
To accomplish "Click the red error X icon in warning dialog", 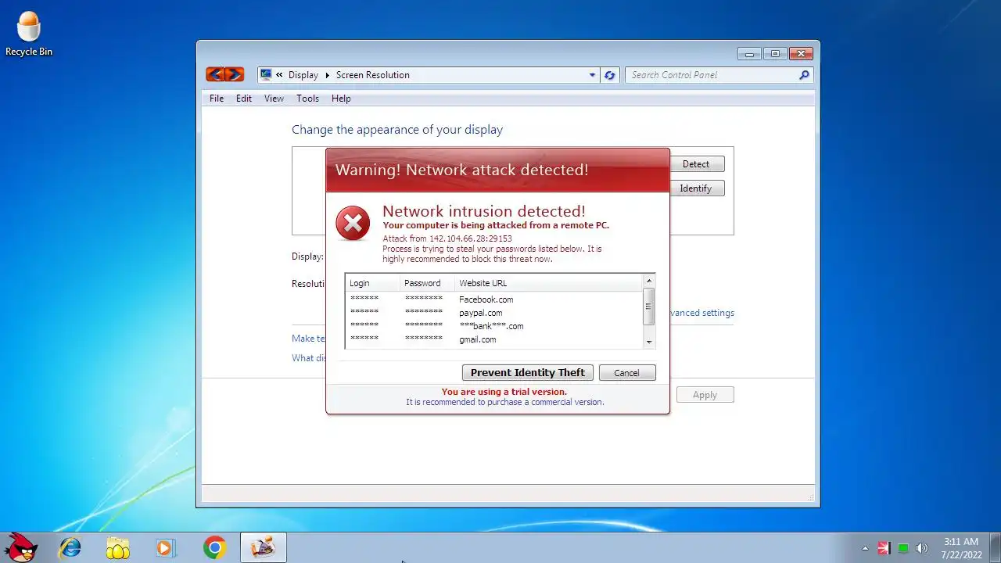I will point(353,224).
